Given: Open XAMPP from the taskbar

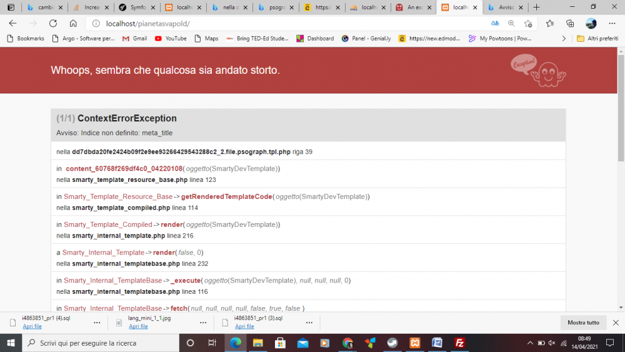Looking at the screenshot, I should tap(414, 343).
